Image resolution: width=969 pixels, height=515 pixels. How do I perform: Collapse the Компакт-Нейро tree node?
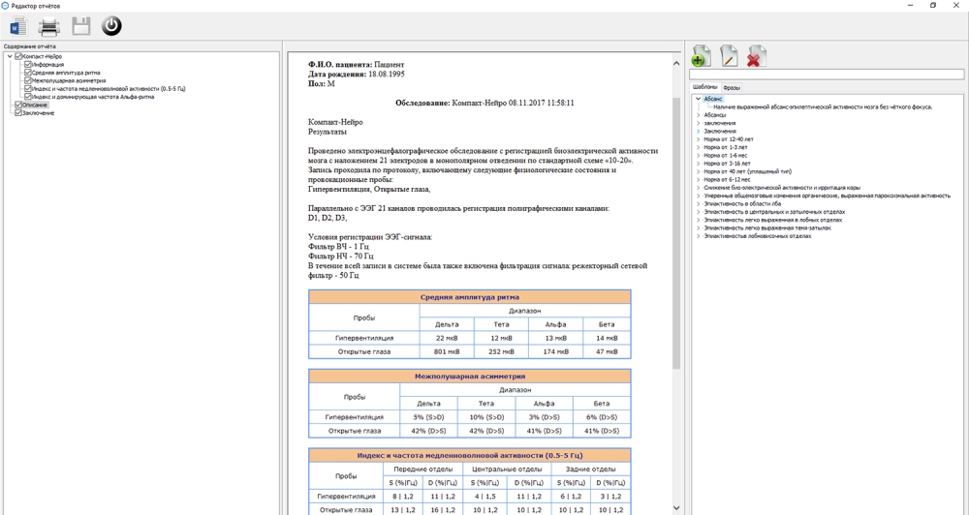[x=10, y=56]
